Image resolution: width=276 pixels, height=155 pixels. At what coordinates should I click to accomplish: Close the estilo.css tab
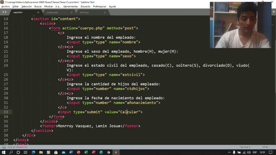click(105, 12)
